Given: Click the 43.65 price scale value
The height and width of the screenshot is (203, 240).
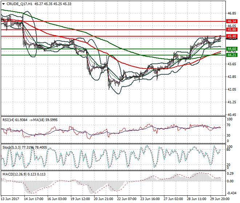Looking at the screenshot, I should click(x=232, y=64).
